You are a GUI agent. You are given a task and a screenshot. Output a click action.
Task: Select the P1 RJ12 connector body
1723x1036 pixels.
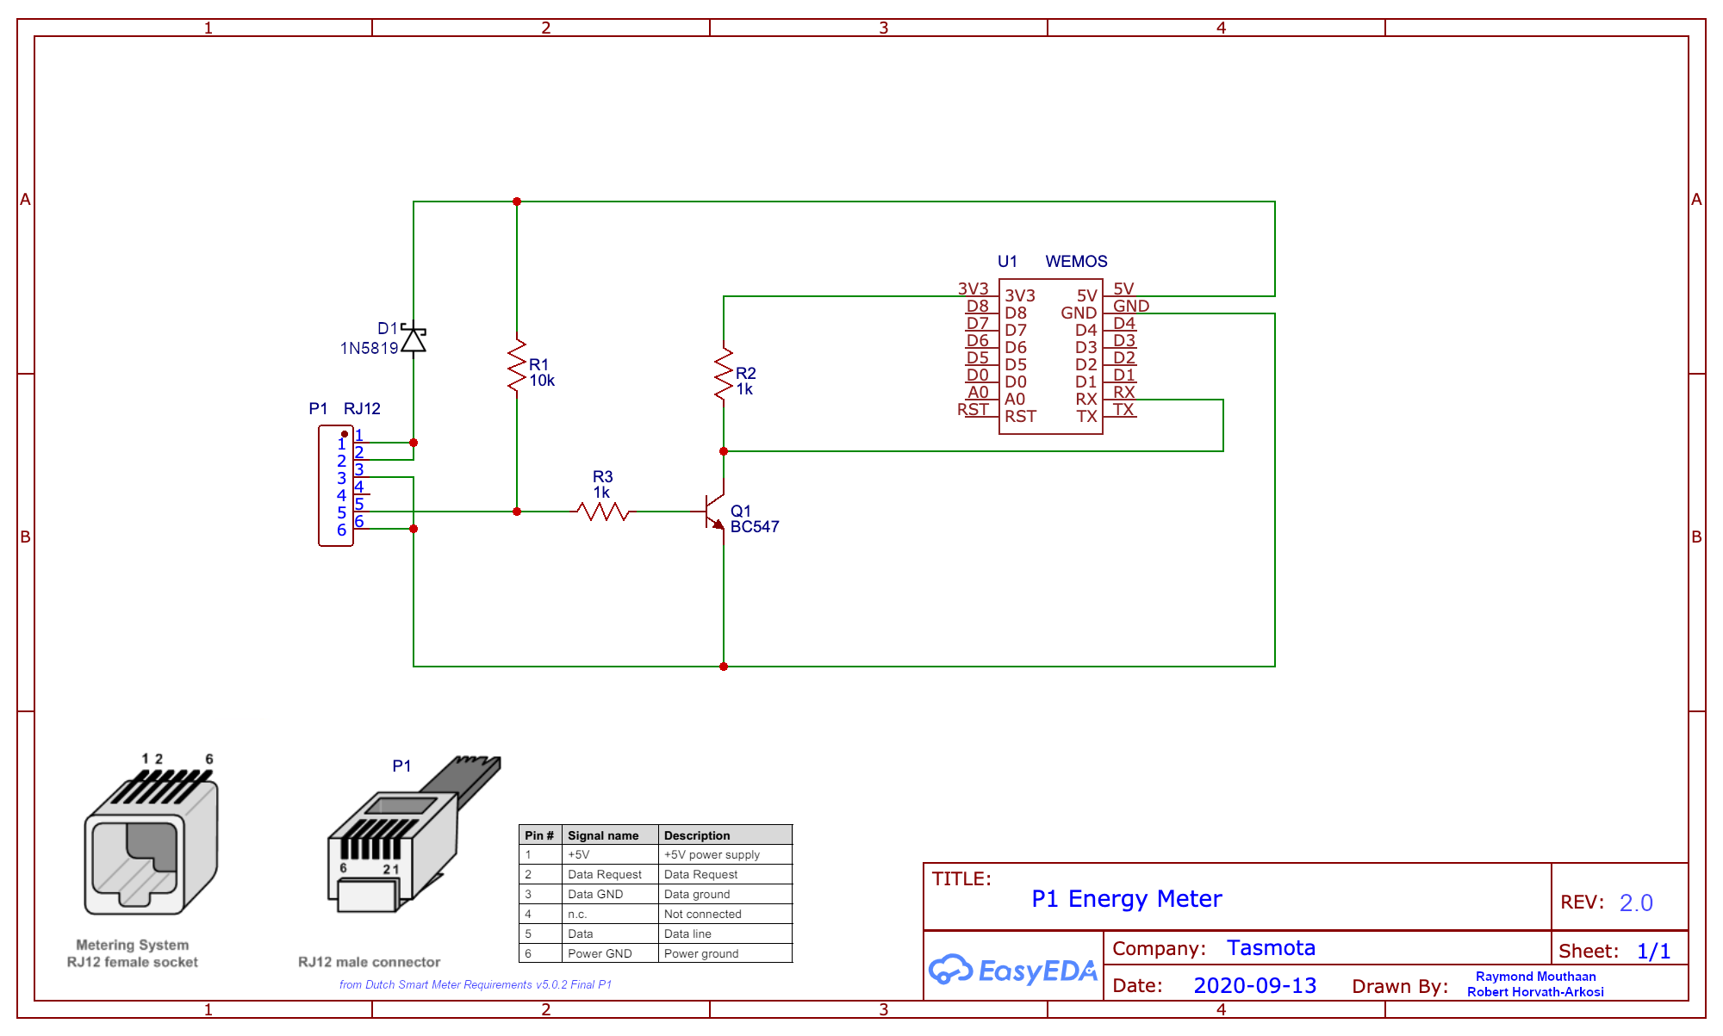(334, 487)
